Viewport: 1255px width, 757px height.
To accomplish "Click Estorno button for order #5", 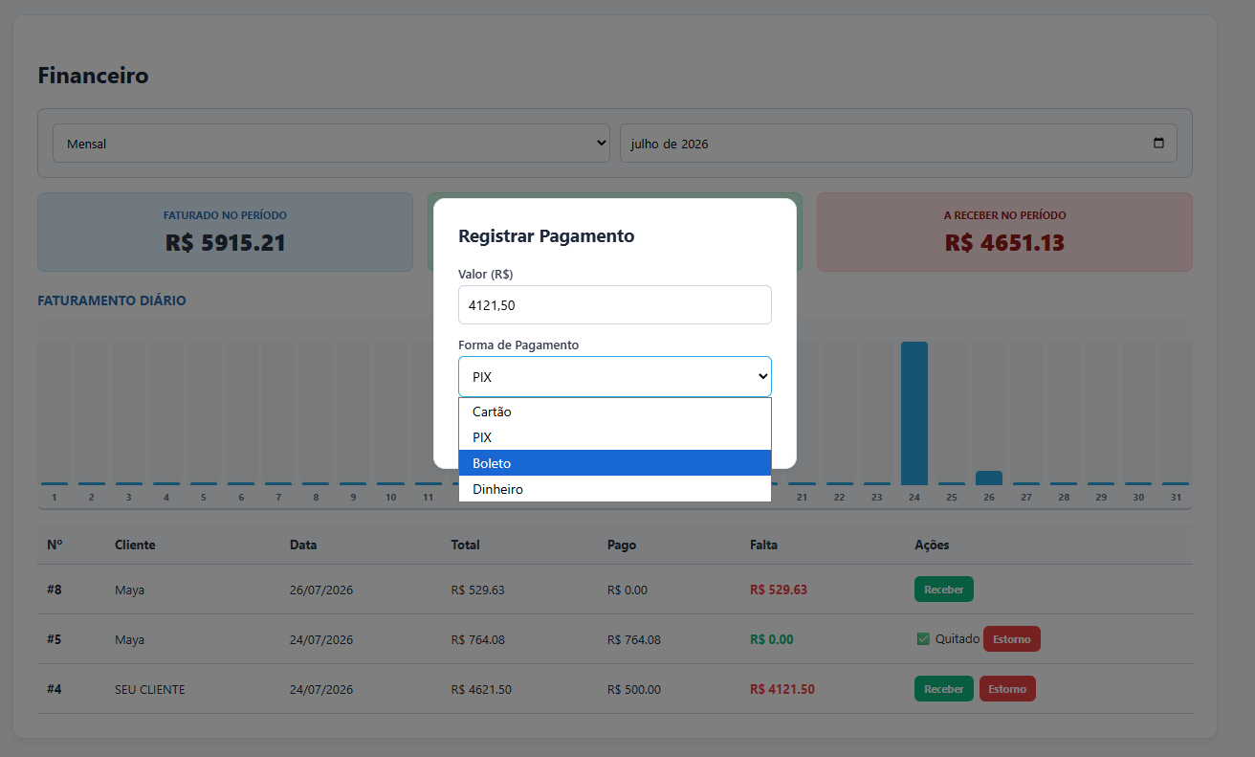I will (x=1012, y=639).
